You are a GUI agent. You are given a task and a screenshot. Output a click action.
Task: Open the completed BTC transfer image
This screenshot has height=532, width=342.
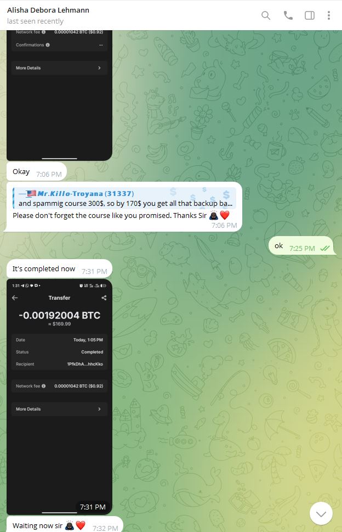[59, 397]
